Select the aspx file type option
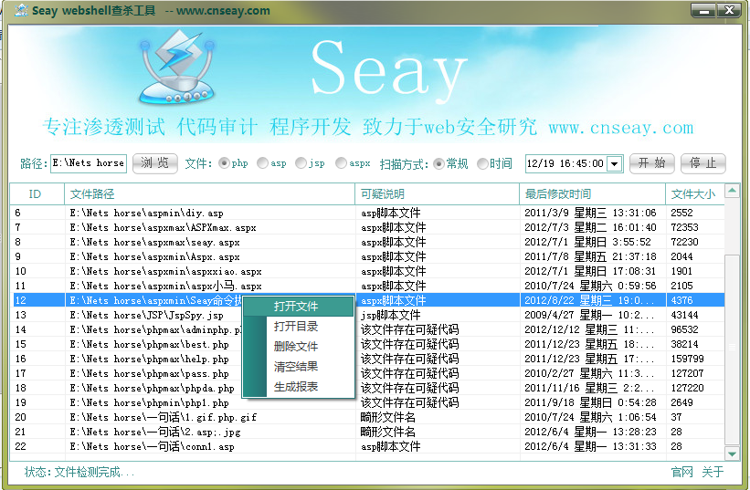This screenshot has height=490, width=750. point(341,163)
